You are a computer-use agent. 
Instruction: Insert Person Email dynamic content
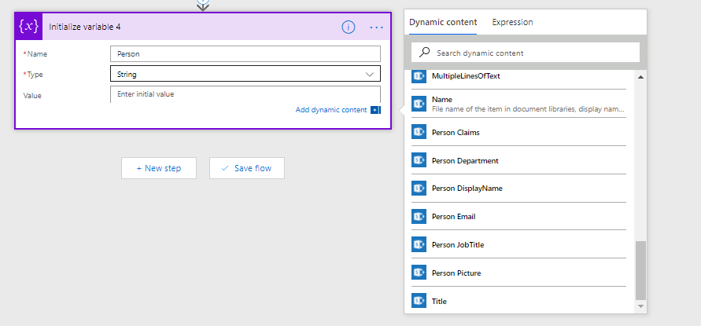coord(519,216)
